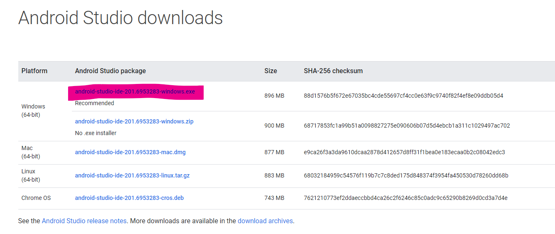This screenshot has width=555, height=234.
Task: Click the Linux checksum starting with 68032184
Action: (x=406, y=175)
